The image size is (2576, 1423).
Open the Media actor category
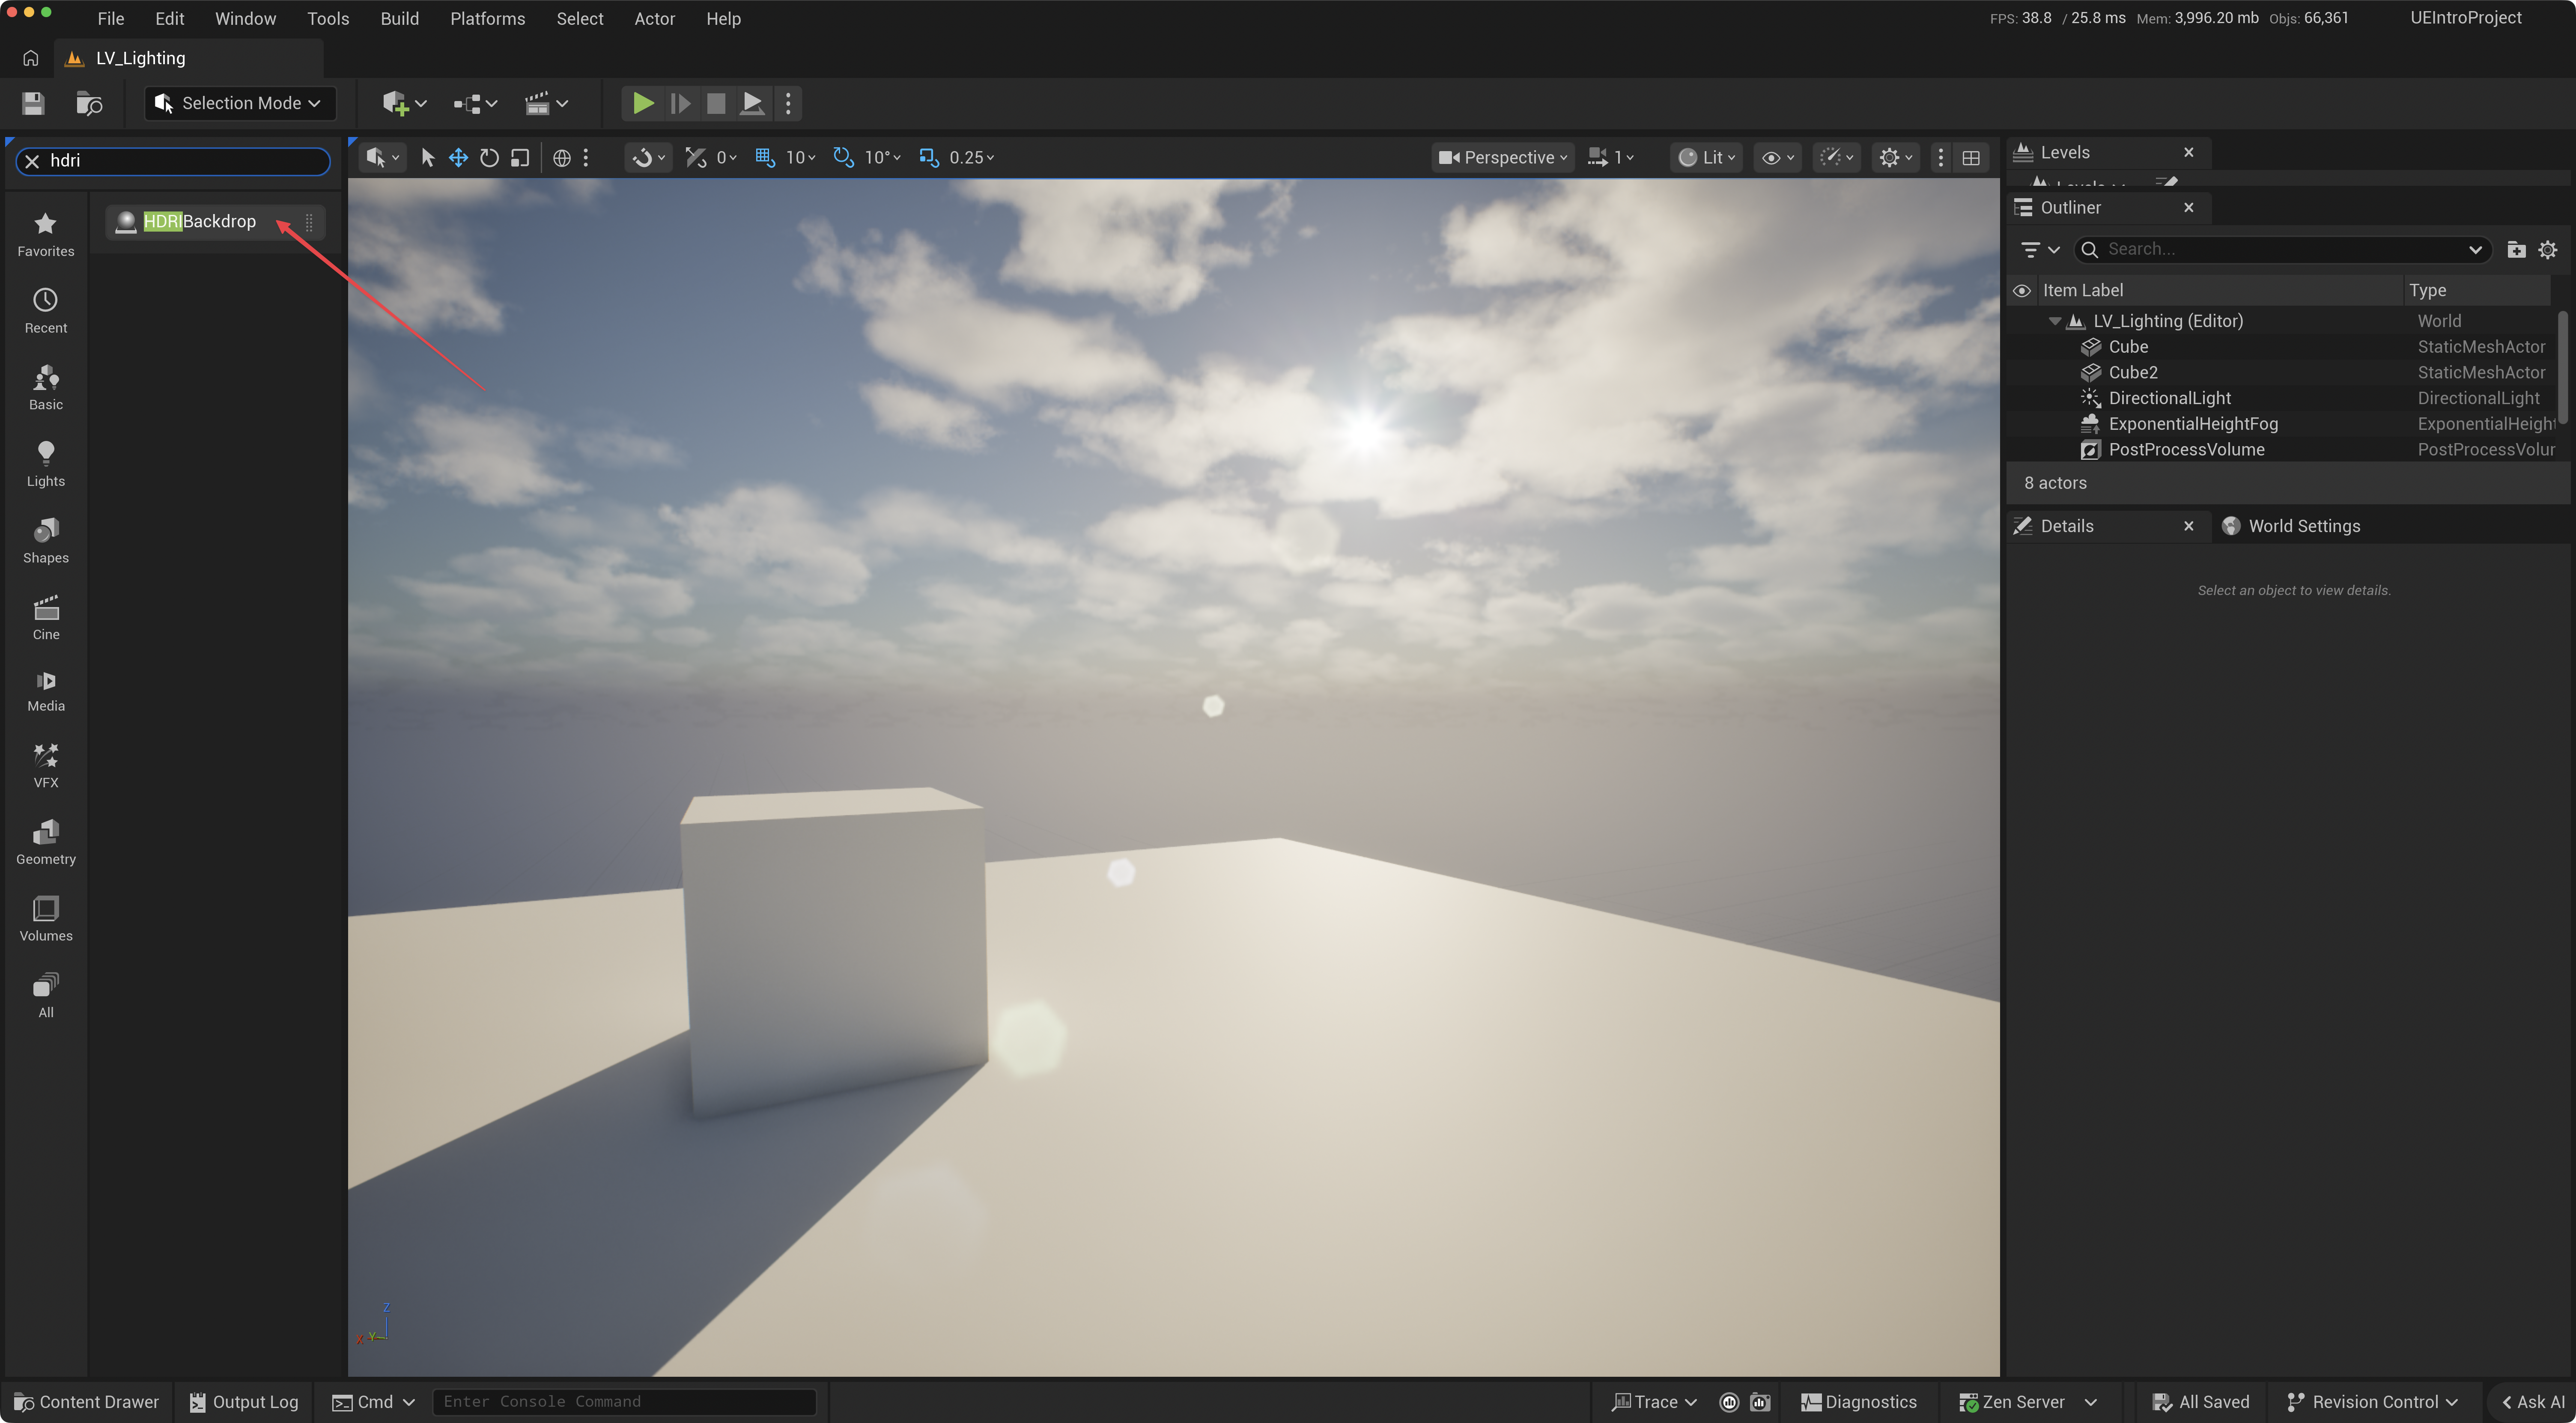click(45, 691)
